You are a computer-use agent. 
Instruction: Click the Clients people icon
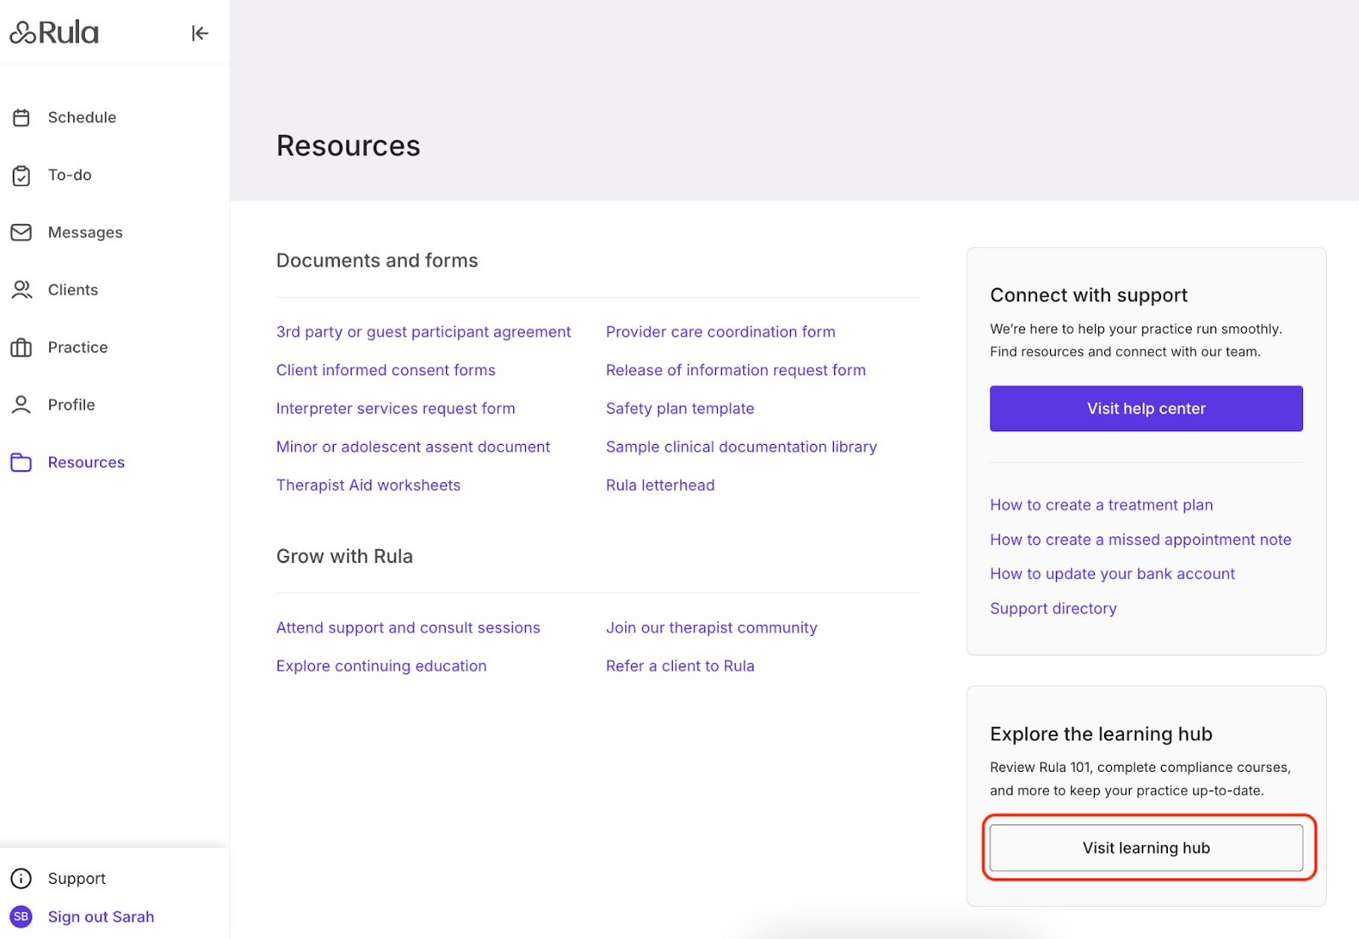21,290
